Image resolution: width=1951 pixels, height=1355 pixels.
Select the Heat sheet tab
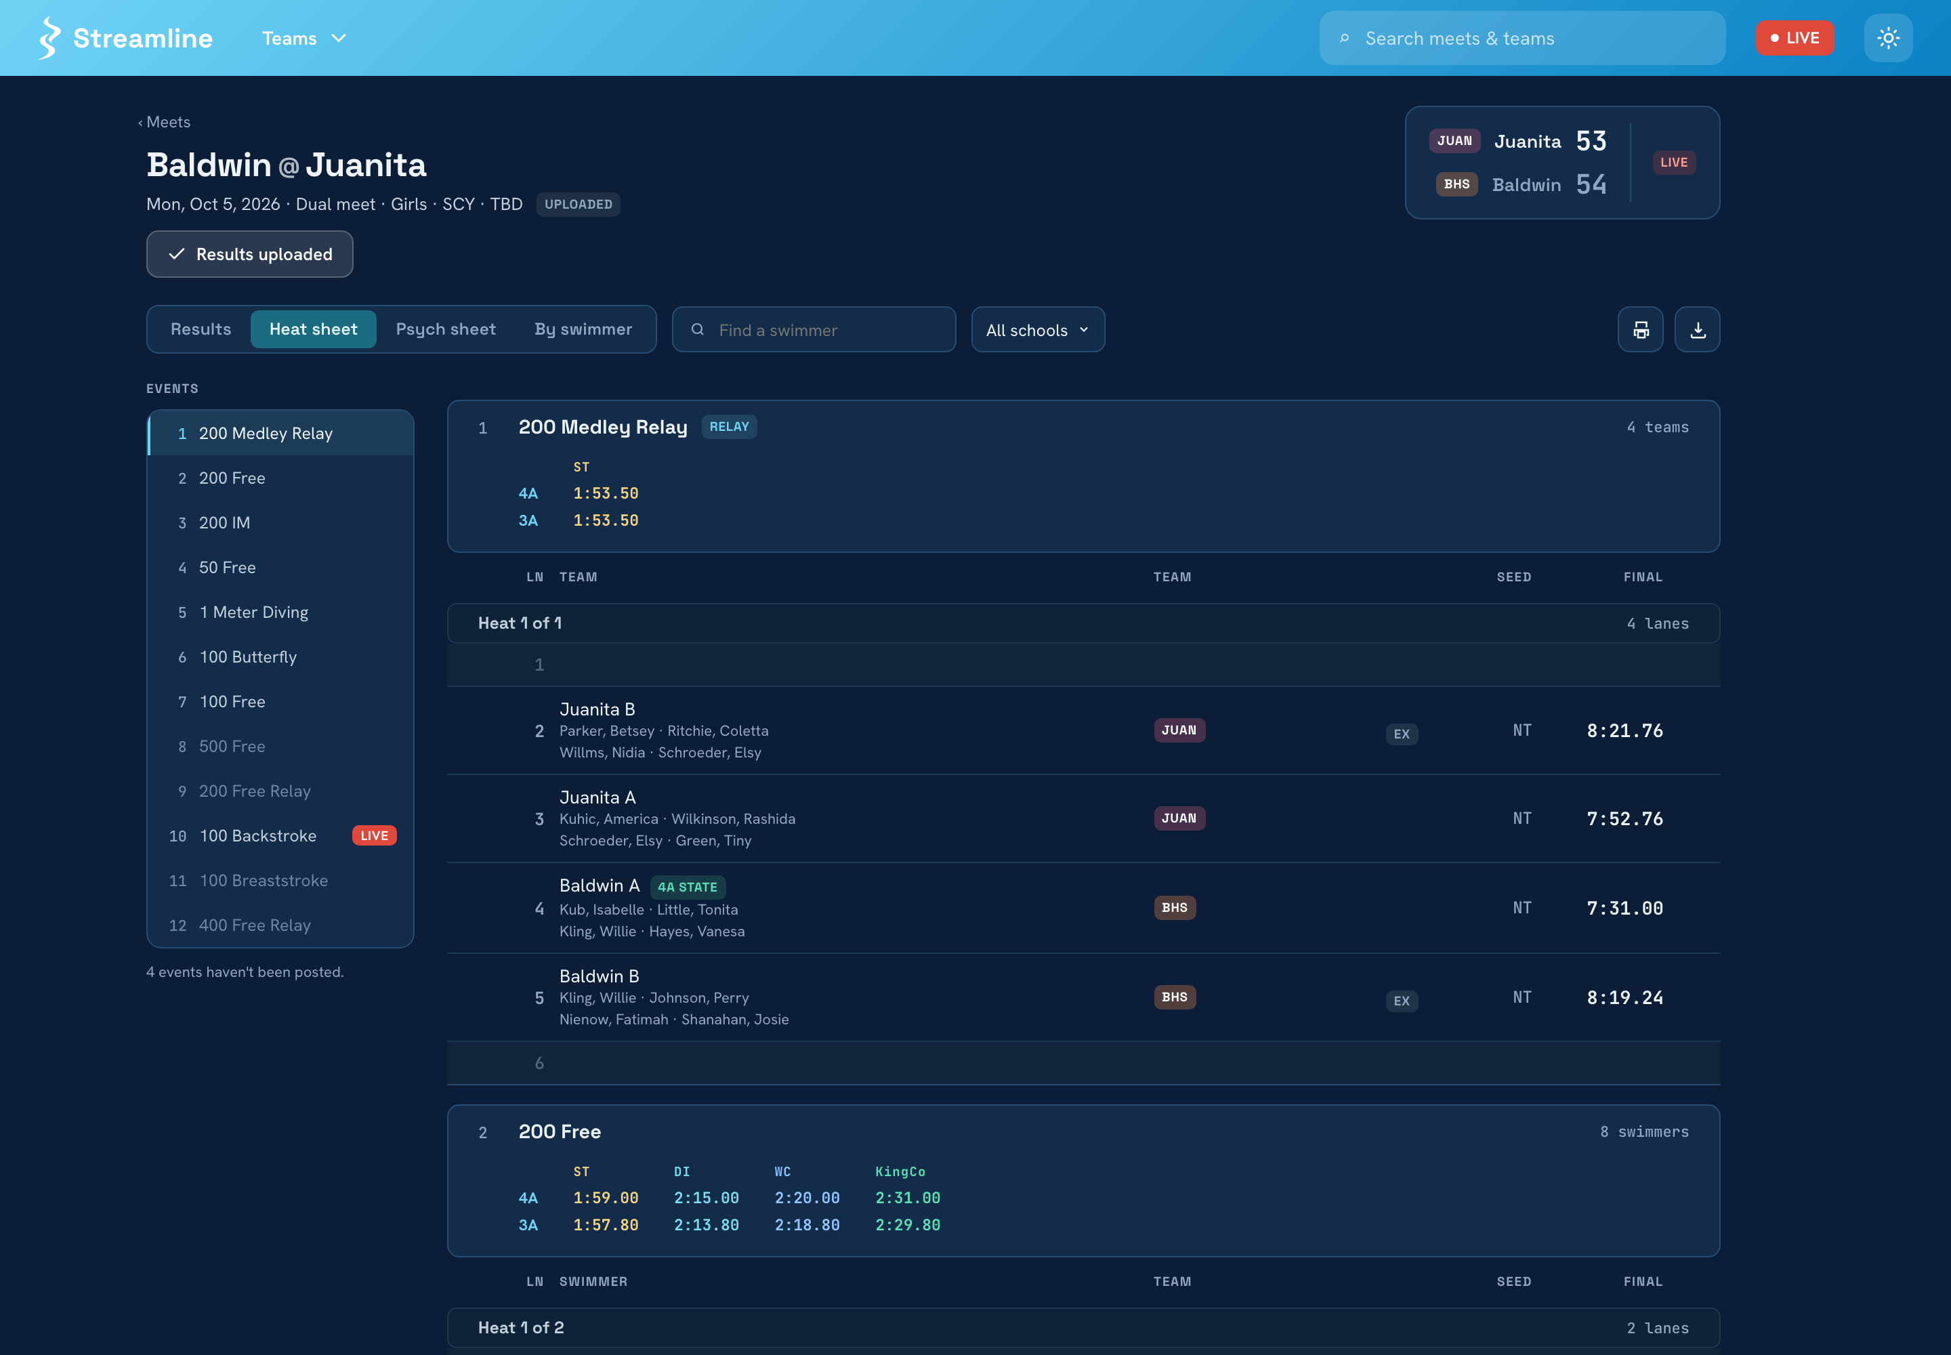tap(313, 329)
